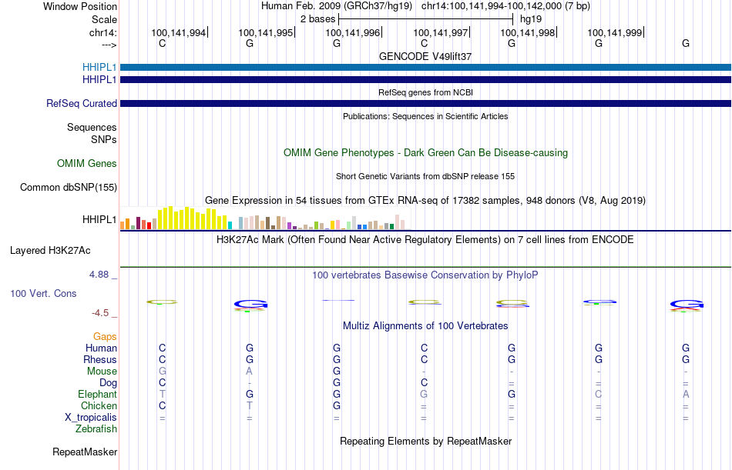Click the 'GENCODE V49lift37' track title
Image resolution: width=732 pixels, height=470 pixels.
coord(425,56)
